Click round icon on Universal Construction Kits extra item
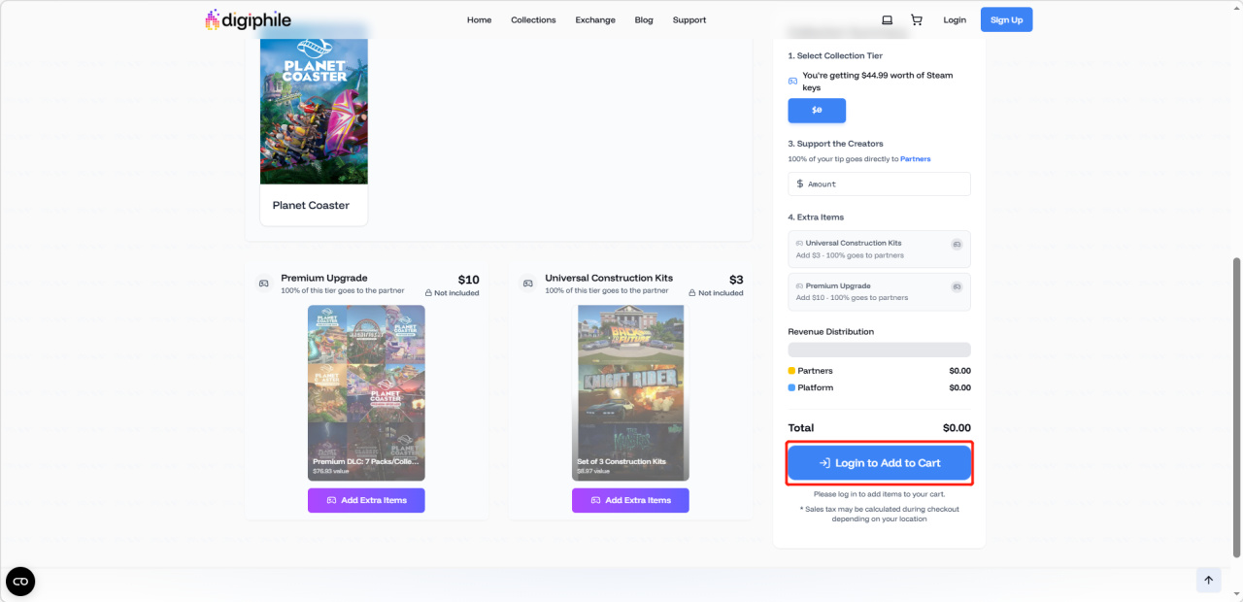Image resolution: width=1243 pixels, height=602 pixels. pos(956,244)
